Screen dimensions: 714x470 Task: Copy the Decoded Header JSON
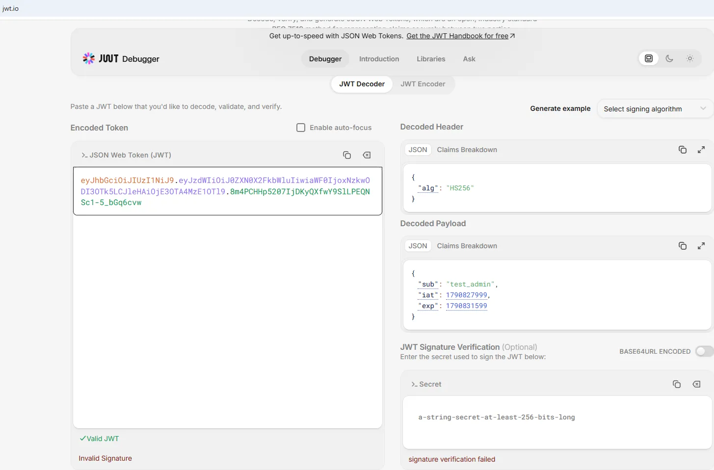683,150
